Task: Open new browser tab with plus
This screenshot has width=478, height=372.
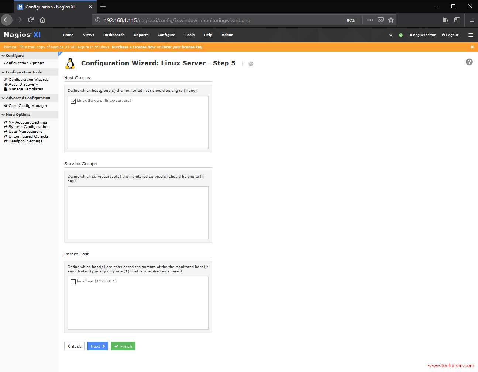Action: (x=103, y=6)
